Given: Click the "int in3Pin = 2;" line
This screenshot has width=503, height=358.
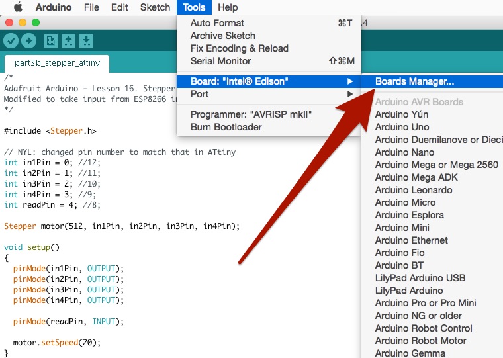Looking at the screenshot, I should click(x=52, y=184).
